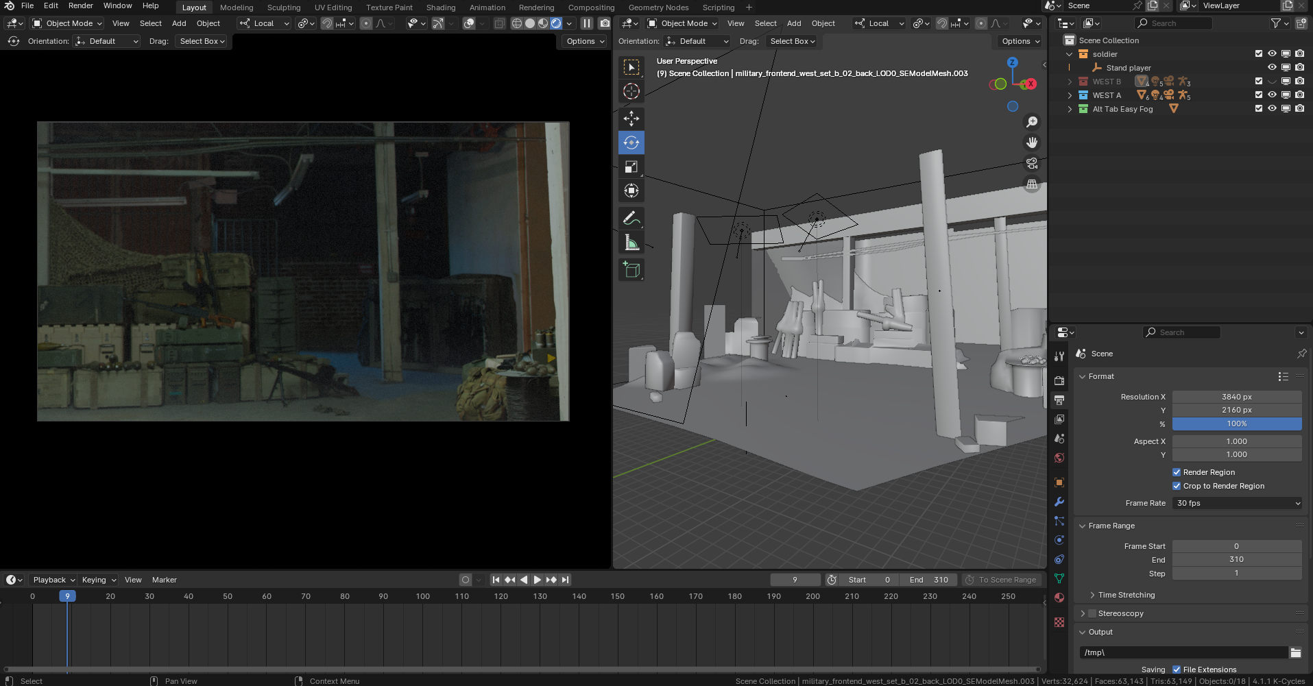Toggle WEST A collection exclude checkbox
Viewport: 1313px width, 686px height.
pos(1258,95)
